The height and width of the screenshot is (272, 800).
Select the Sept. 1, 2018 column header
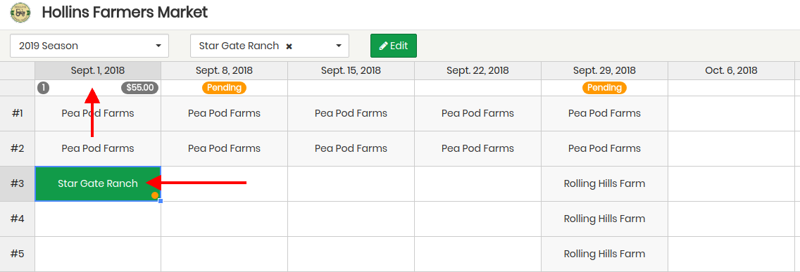pos(97,71)
